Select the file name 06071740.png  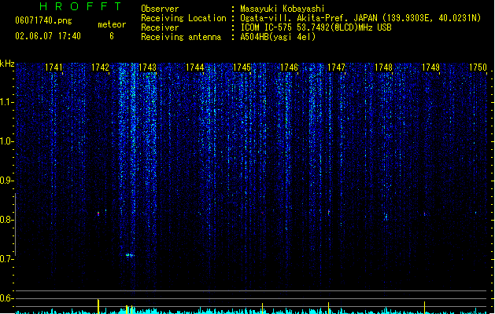point(43,20)
